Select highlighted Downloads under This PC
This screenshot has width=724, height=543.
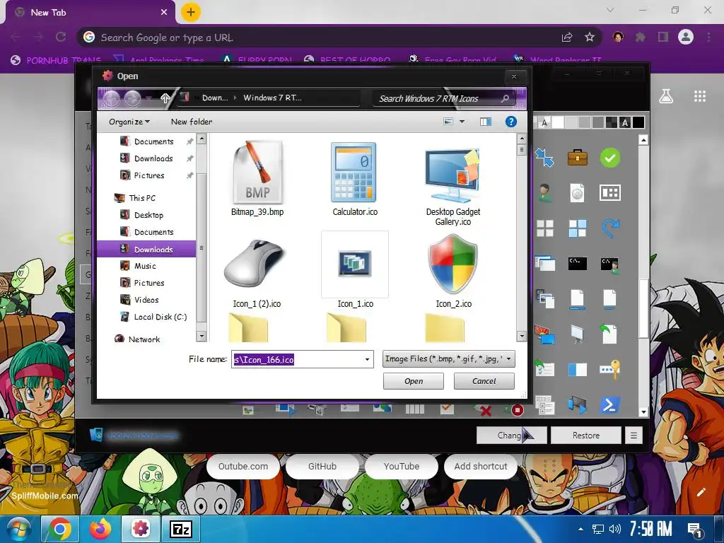pyautogui.click(x=147, y=250)
